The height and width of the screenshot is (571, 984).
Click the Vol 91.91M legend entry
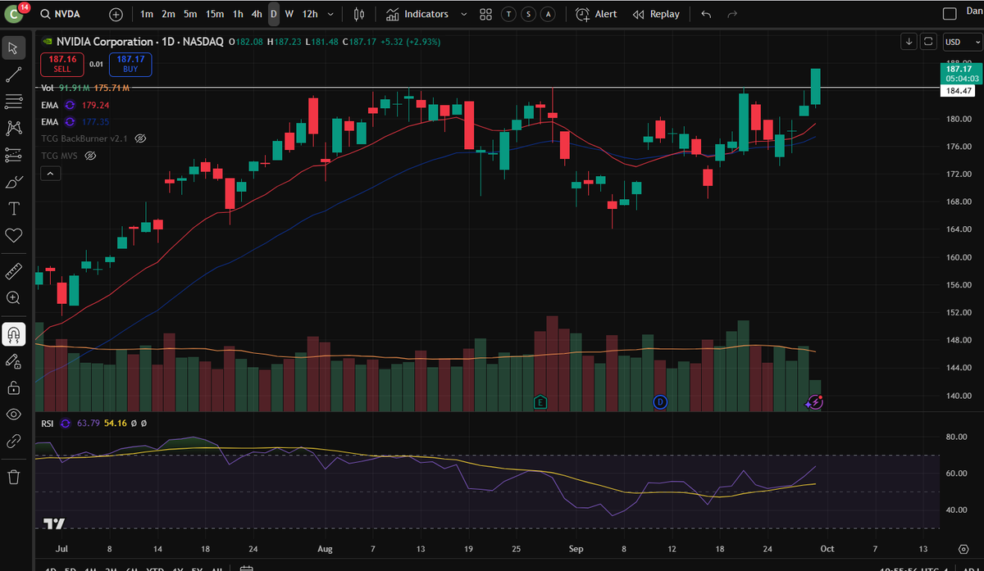point(85,88)
